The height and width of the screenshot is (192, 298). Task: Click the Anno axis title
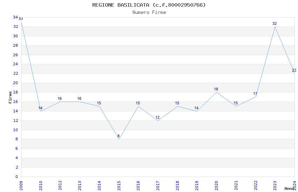coord(289,189)
